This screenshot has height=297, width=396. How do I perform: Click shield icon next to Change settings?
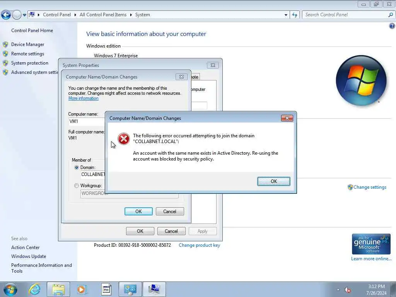tap(350, 187)
